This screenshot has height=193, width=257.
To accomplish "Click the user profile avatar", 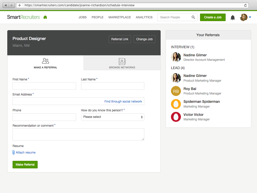I will [243, 17].
